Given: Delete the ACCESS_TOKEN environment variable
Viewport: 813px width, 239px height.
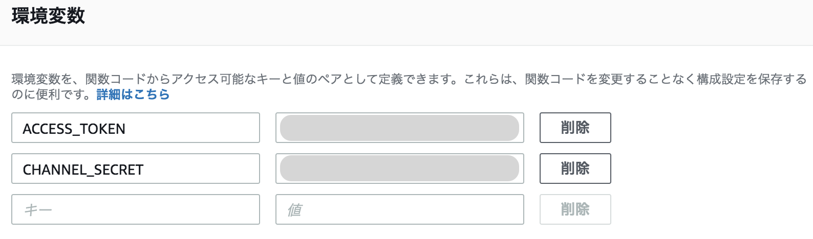Looking at the screenshot, I should tap(575, 128).
